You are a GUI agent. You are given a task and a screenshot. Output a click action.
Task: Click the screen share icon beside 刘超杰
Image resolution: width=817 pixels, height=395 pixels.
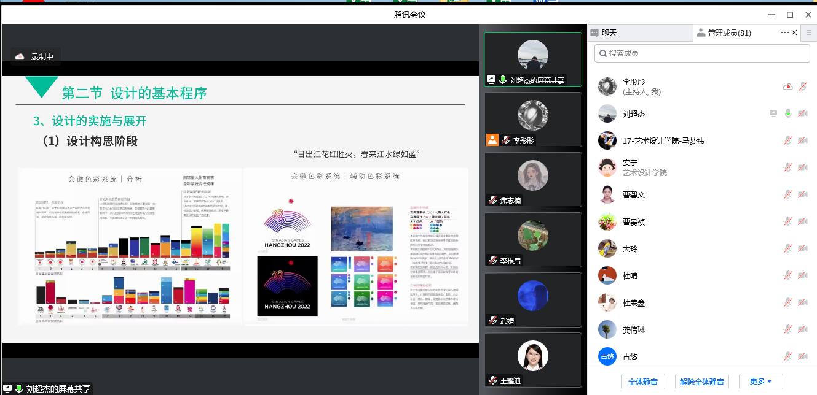(x=773, y=114)
